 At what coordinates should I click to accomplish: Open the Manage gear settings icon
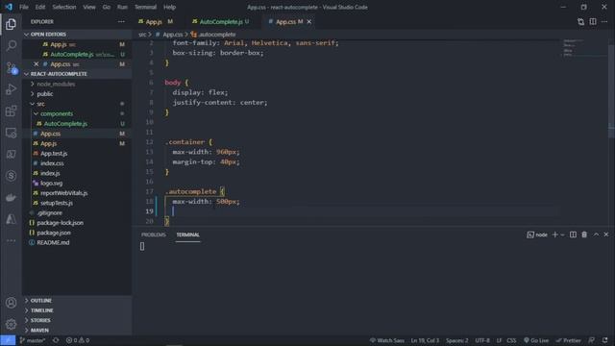point(11,324)
